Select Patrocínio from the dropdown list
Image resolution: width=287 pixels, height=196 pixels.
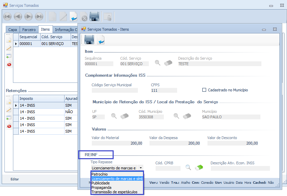(x=100, y=174)
